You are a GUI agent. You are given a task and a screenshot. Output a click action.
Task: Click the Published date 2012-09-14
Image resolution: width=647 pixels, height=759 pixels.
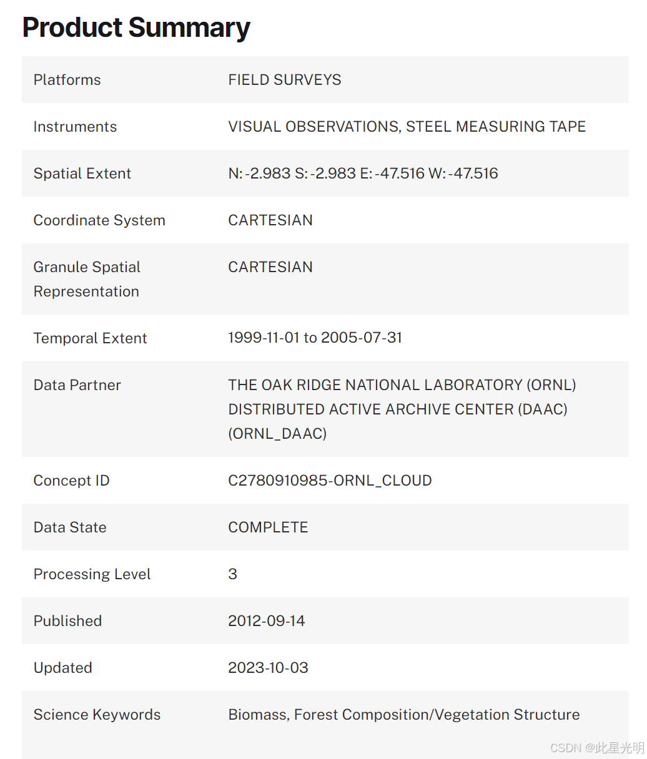[266, 621]
